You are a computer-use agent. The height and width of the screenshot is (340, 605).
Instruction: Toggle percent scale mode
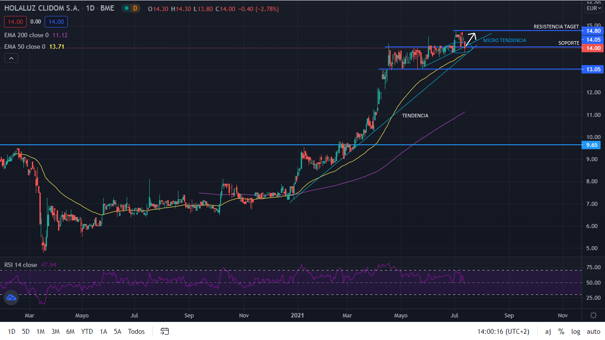(x=561, y=332)
